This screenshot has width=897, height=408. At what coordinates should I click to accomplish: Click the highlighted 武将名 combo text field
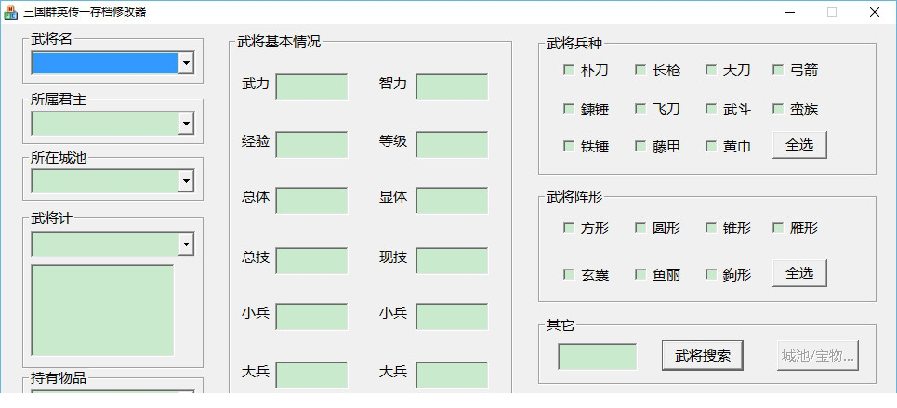click(x=105, y=63)
